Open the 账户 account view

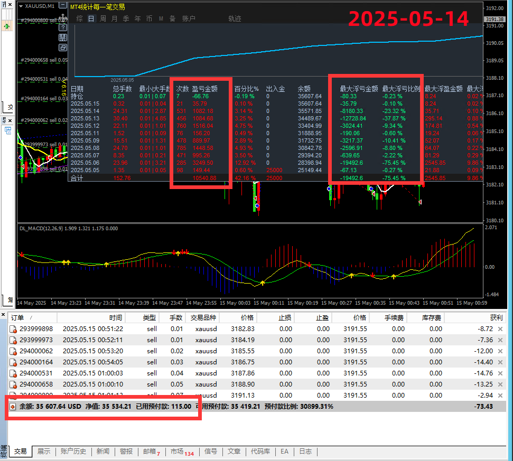[189, 18]
